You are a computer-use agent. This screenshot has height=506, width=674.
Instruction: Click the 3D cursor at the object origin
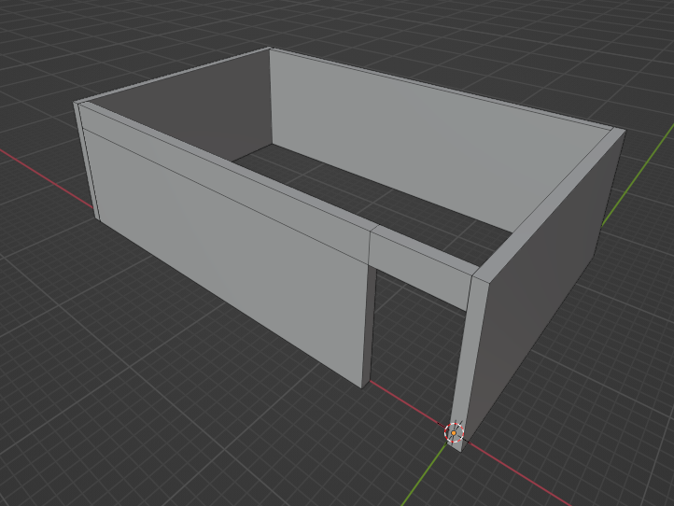(x=454, y=432)
